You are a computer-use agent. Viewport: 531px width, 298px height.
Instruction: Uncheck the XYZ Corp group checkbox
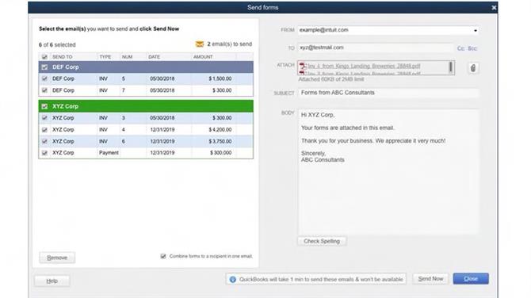pos(44,106)
